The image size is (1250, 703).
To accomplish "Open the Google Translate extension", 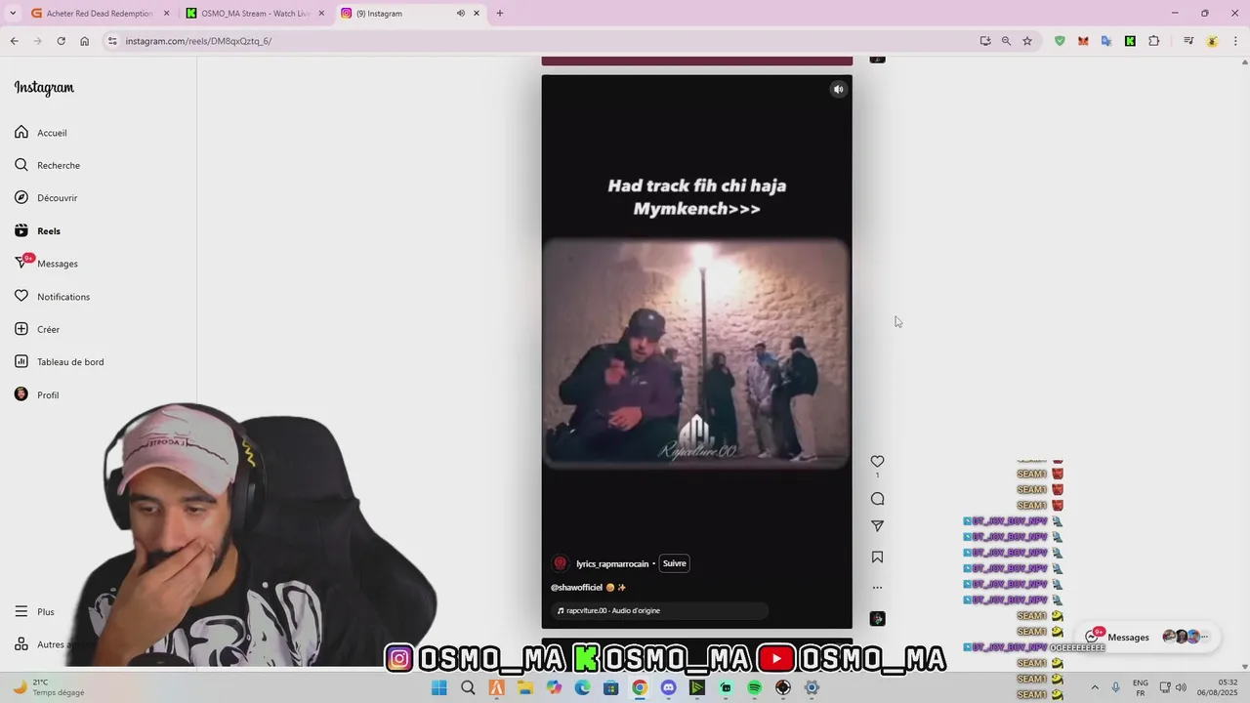I will coord(1106,41).
